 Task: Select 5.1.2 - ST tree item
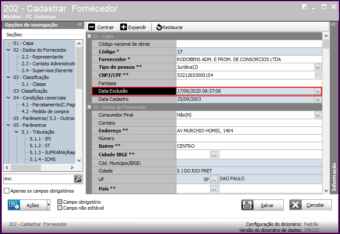(40, 146)
